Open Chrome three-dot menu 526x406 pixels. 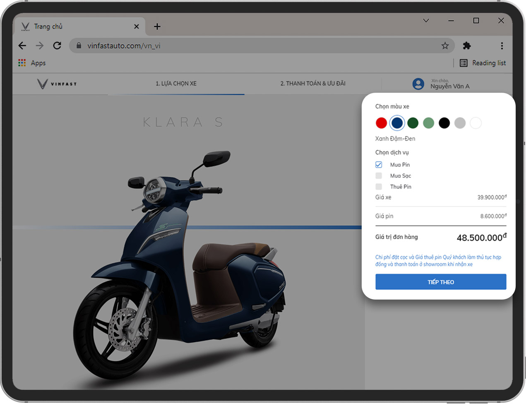(502, 46)
